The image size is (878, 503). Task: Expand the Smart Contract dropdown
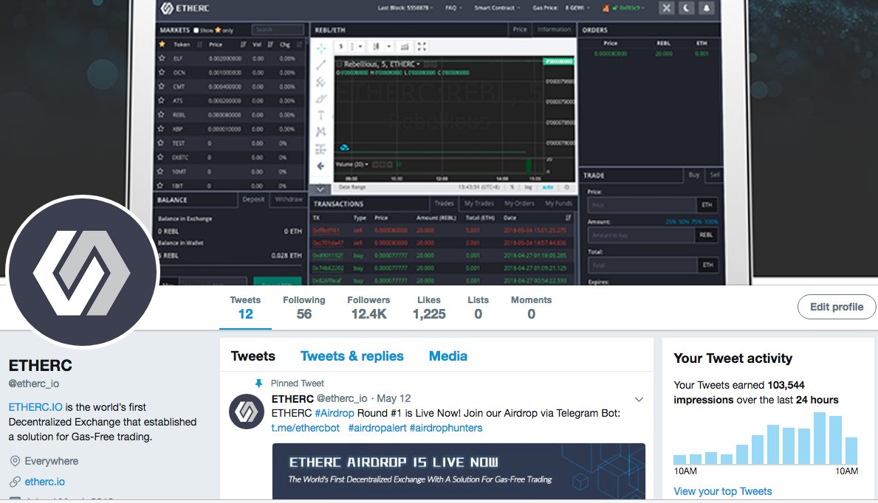pyautogui.click(x=497, y=8)
